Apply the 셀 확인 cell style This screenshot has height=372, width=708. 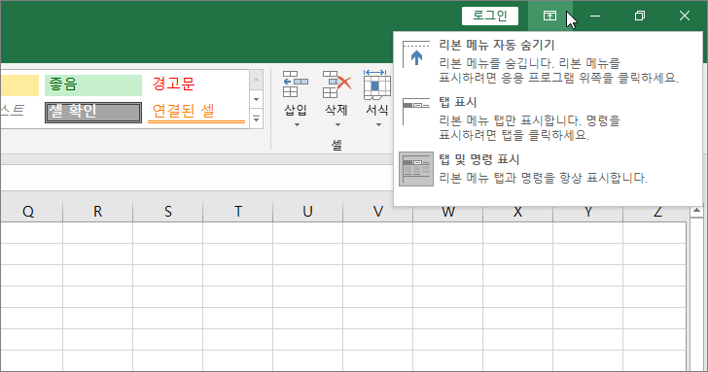93,113
